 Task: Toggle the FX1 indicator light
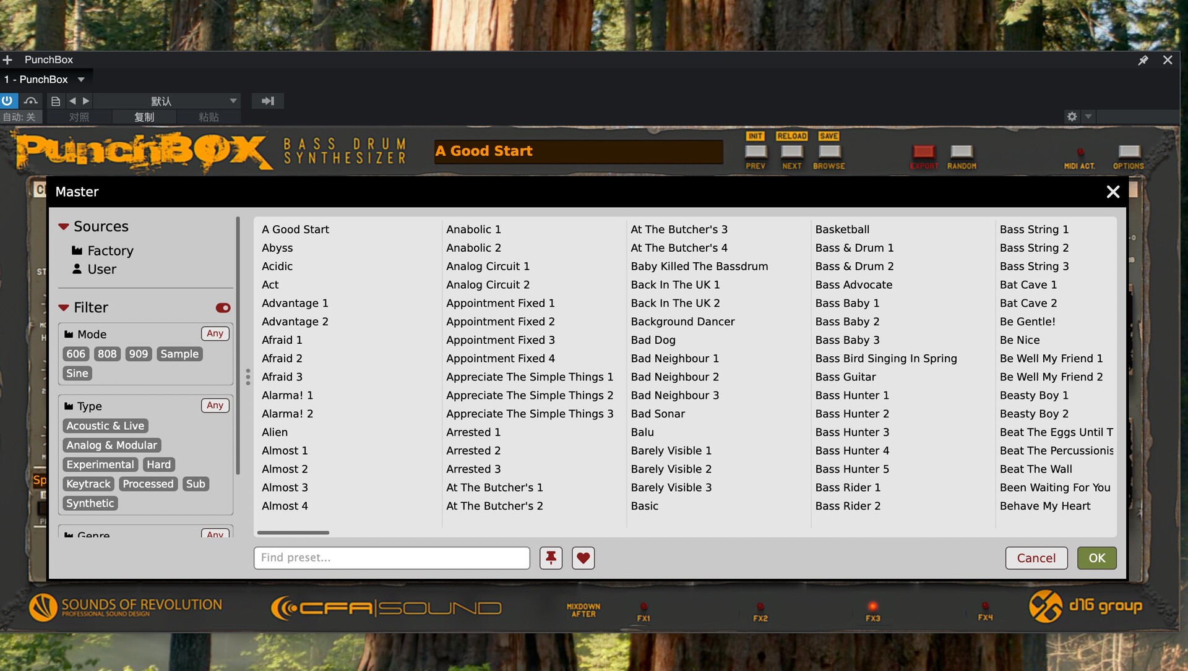point(643,607)
